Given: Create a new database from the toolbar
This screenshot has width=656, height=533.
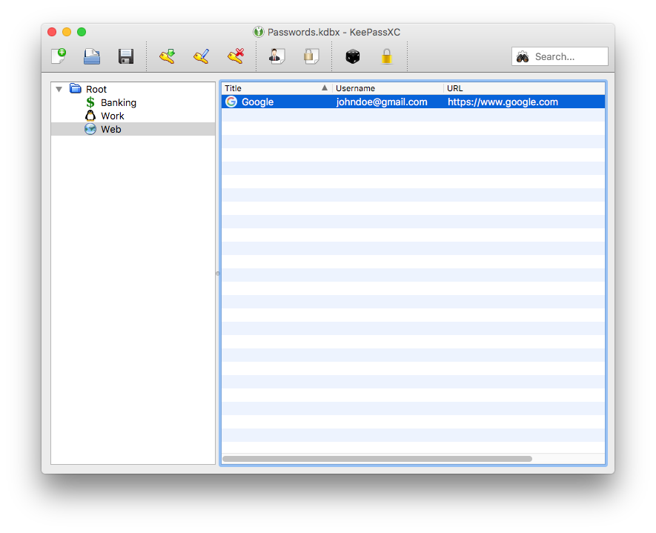Looking at the screenshot, I should (59, 56).
